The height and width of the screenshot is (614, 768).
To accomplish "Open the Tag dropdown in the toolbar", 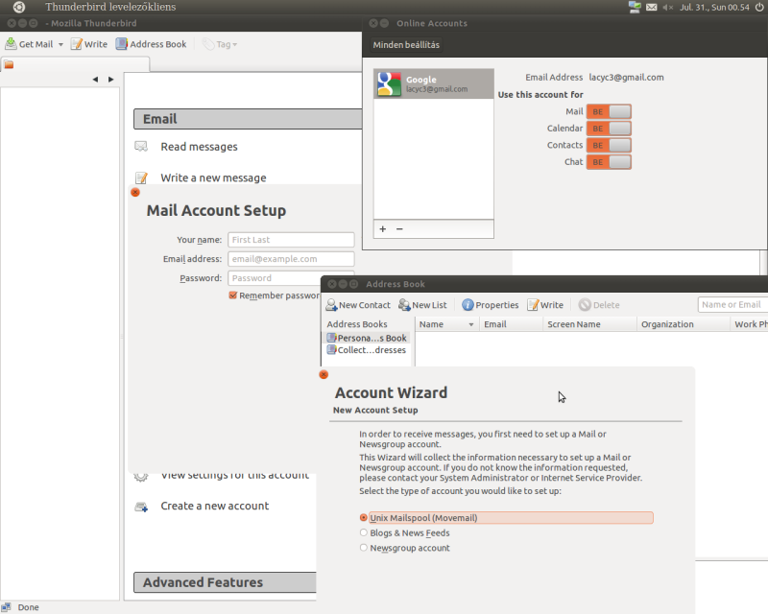I will (220, 44).
